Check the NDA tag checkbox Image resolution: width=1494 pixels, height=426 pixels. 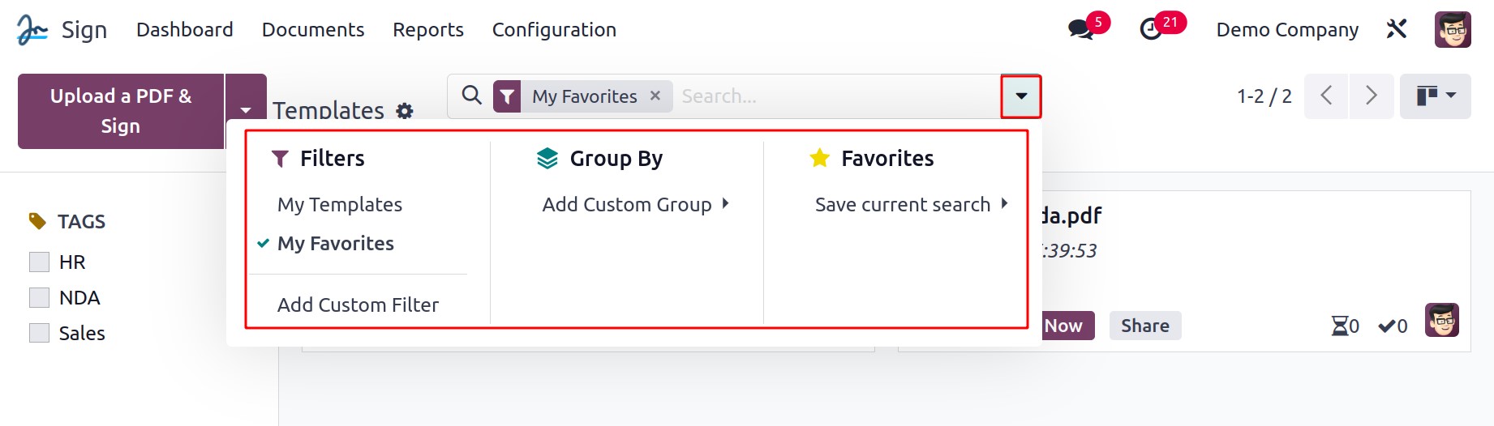[x=39, y=297]
